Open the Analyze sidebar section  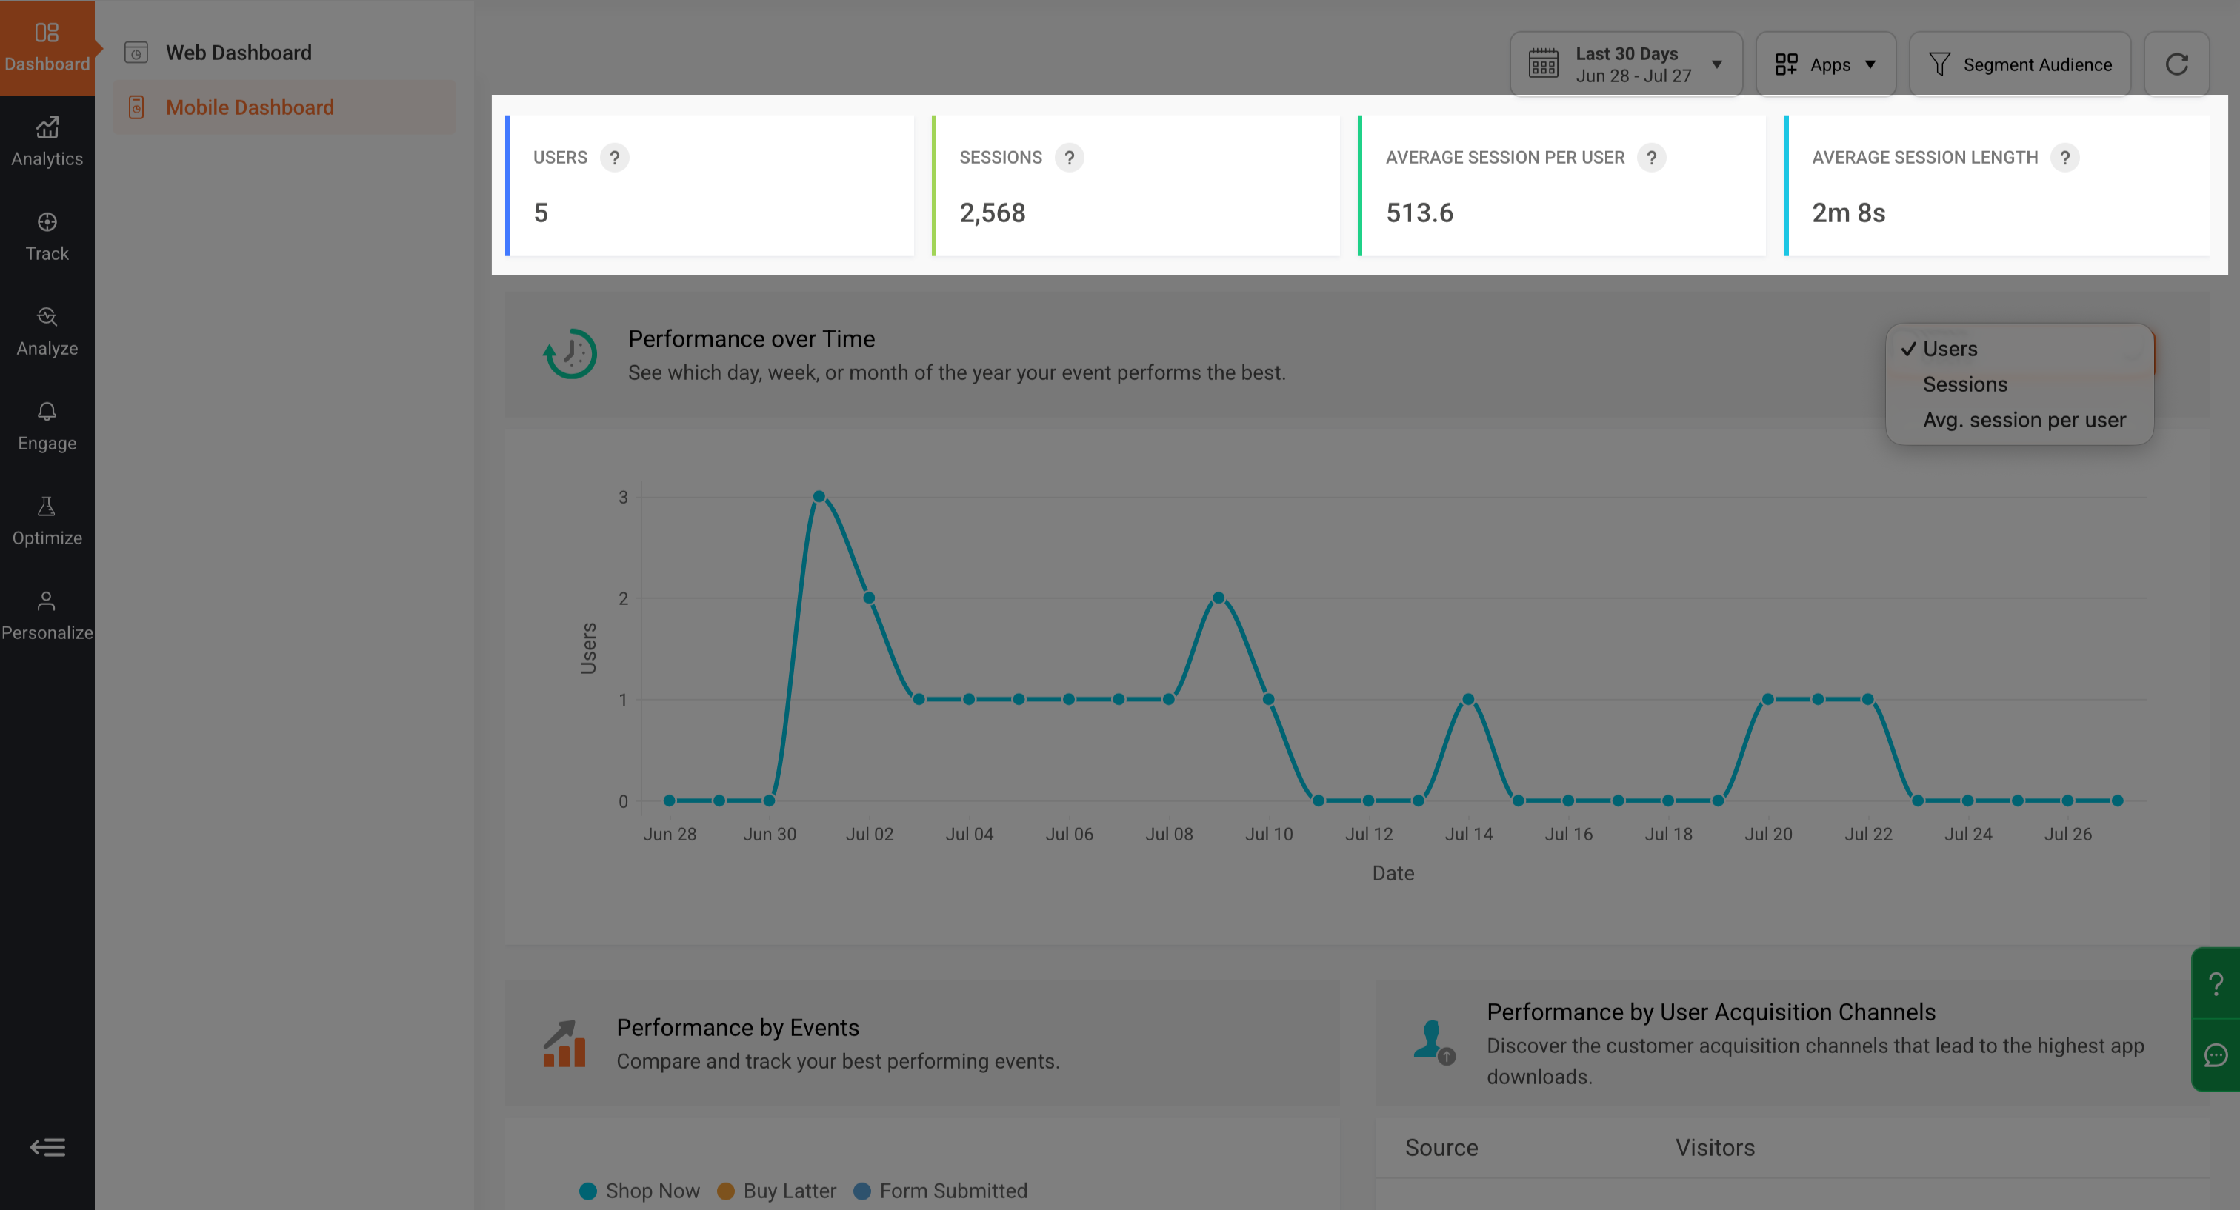coord(47,332)
